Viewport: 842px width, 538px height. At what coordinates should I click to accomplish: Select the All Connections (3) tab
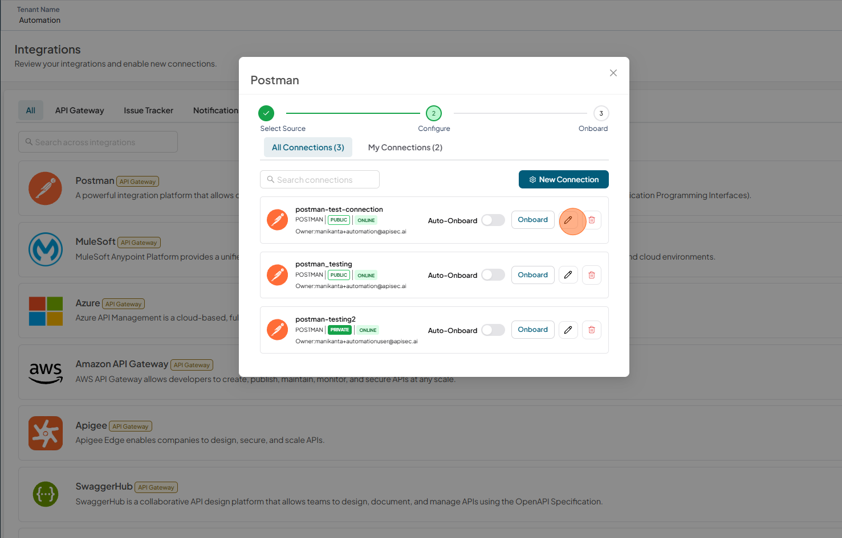308,147
